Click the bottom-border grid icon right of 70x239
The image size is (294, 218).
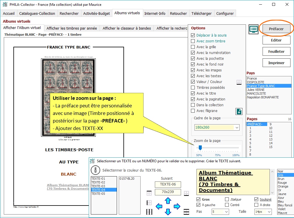pos(186,193)
